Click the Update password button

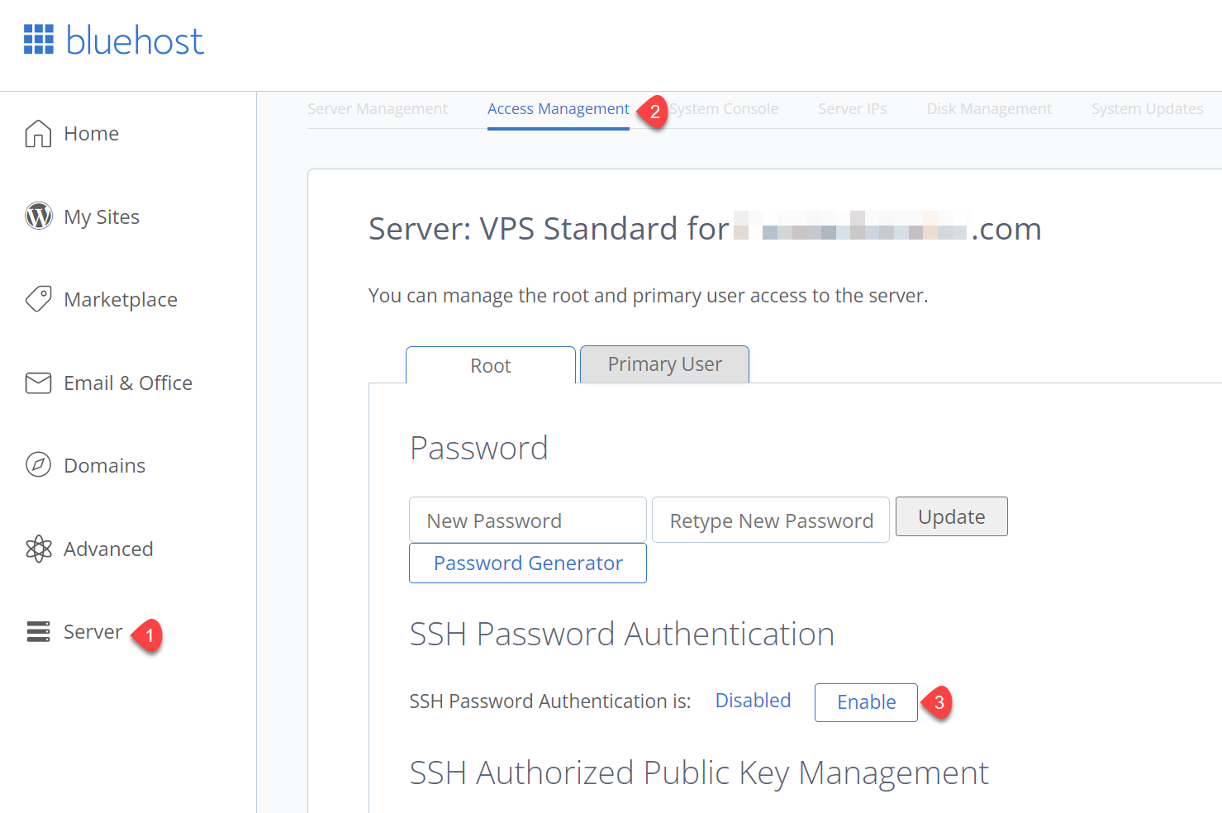pyautogui.click(x=952, y=516)
